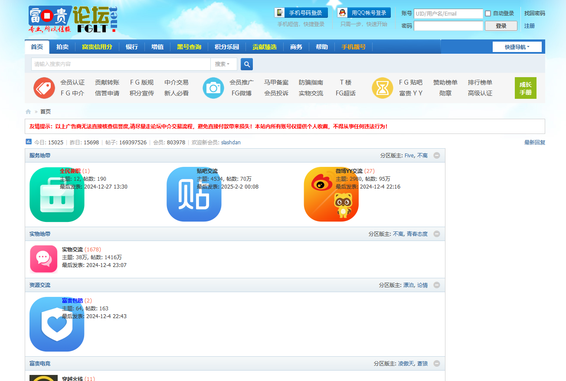Open the 微博YY交流 orange forum icon

[331, 195]
